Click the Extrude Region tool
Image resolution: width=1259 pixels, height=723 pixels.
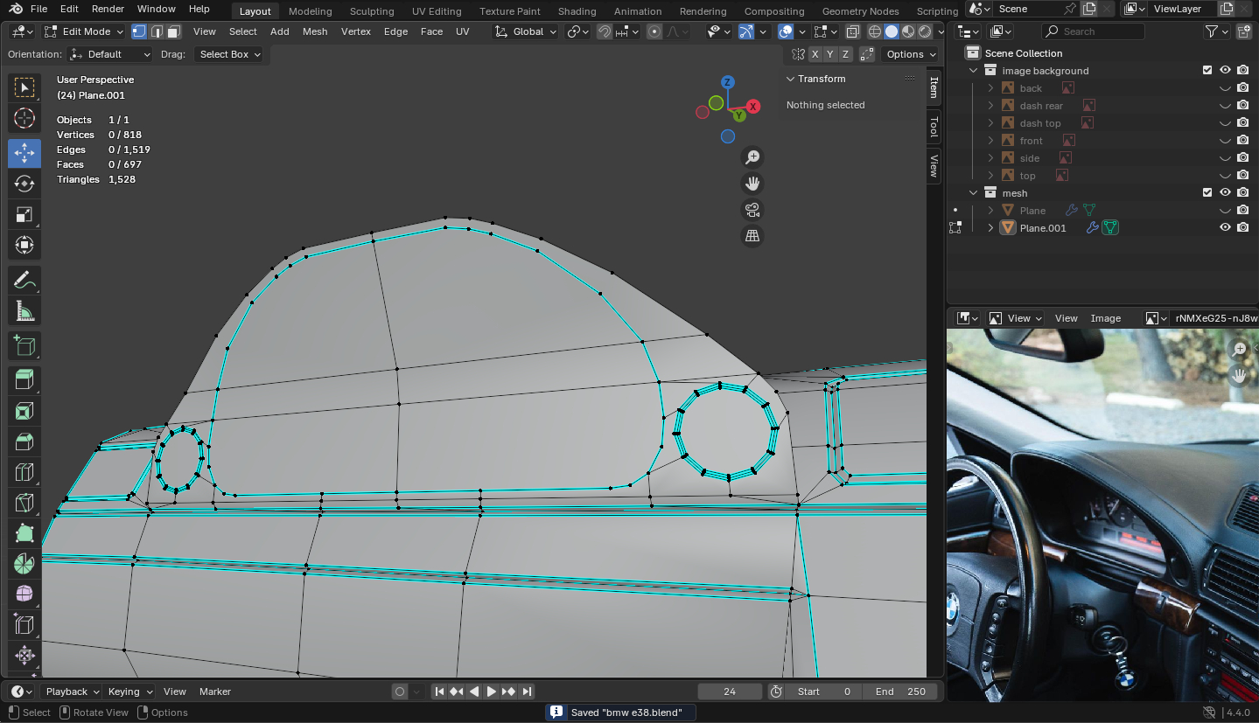(24, 379)
